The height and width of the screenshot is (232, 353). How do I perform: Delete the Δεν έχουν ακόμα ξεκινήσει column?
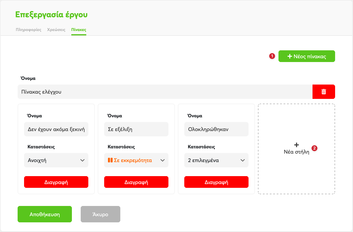(x=56, y=182)
